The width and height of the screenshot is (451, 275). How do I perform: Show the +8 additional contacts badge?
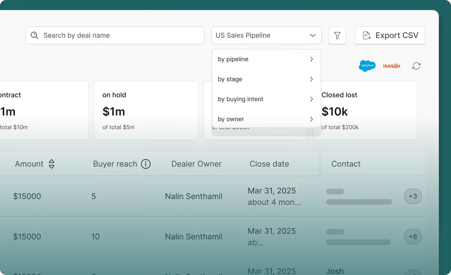pos(413,237)
